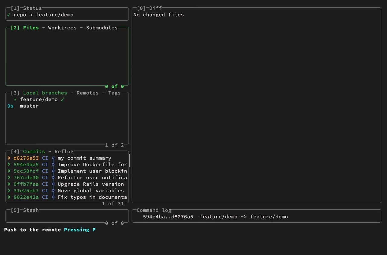
Task: Open the Tags tab
Action: click(115, 93)
